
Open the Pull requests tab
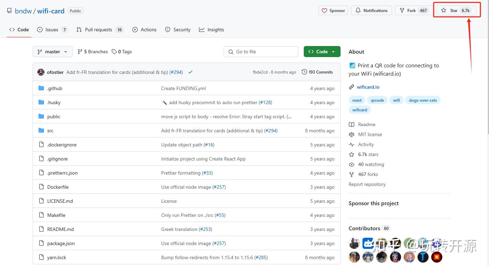[x=99, y=30]
